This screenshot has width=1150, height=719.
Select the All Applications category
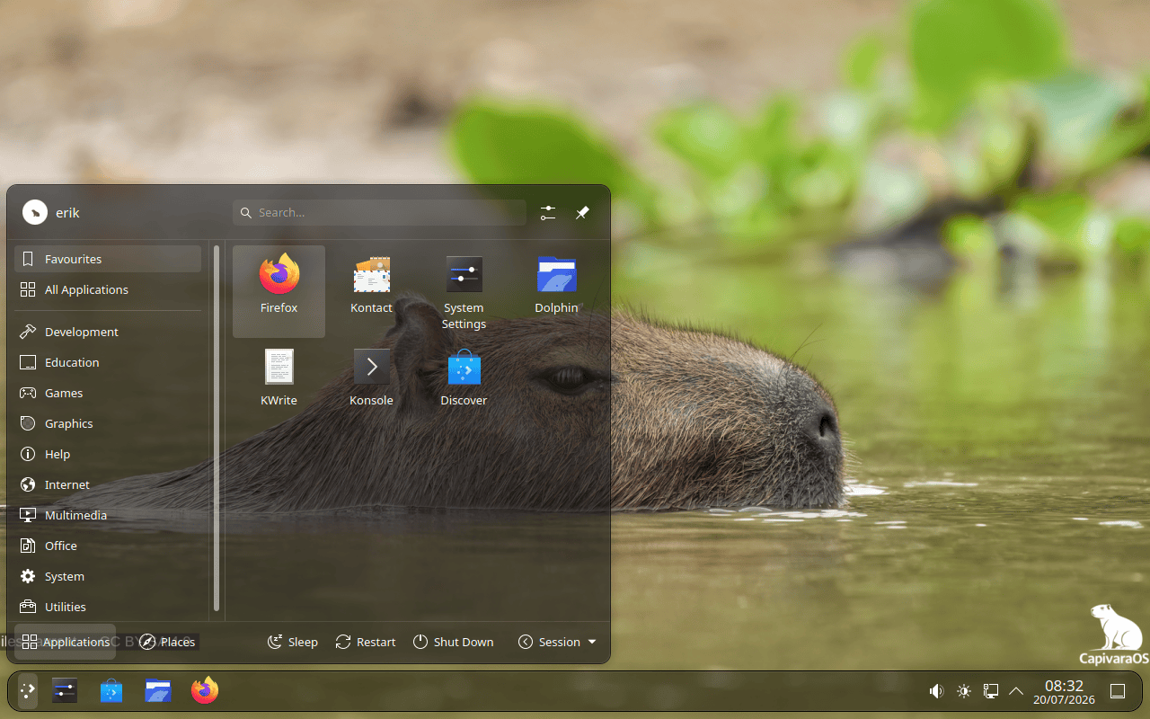point(108,289)
